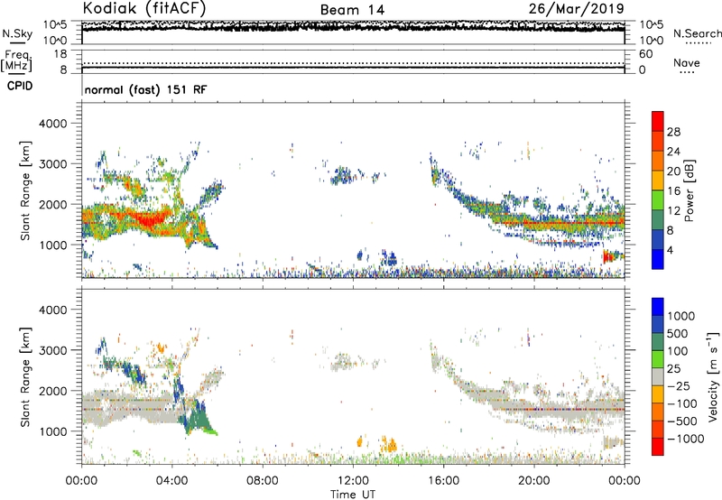Click the "-500" label on velocity scale
The image size is (722, 500).
tap(682, 421)
